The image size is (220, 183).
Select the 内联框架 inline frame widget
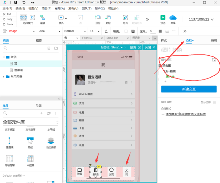[10, 161]
